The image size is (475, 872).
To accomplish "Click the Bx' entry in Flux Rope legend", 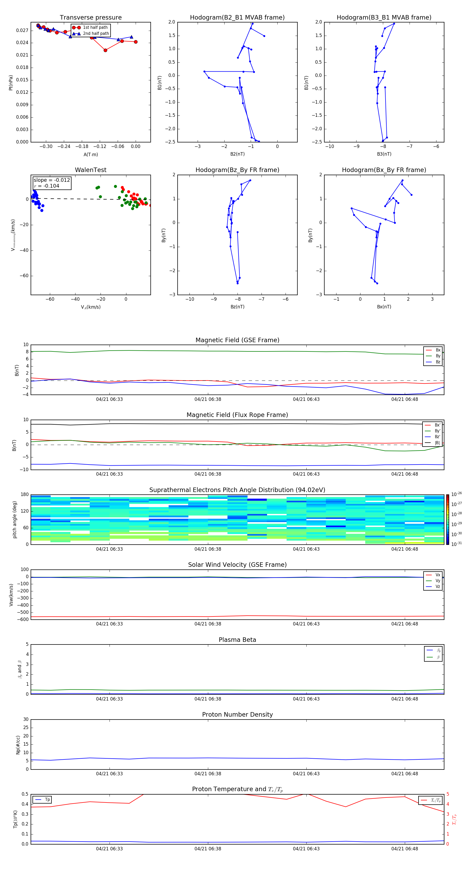I will (433, 425).
